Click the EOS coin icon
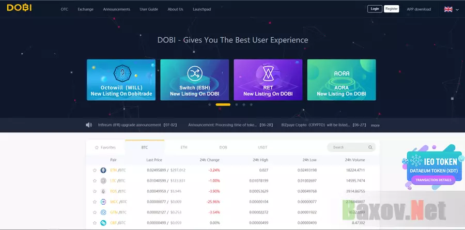Screen dimensions: 465x230 coord(103,191)
